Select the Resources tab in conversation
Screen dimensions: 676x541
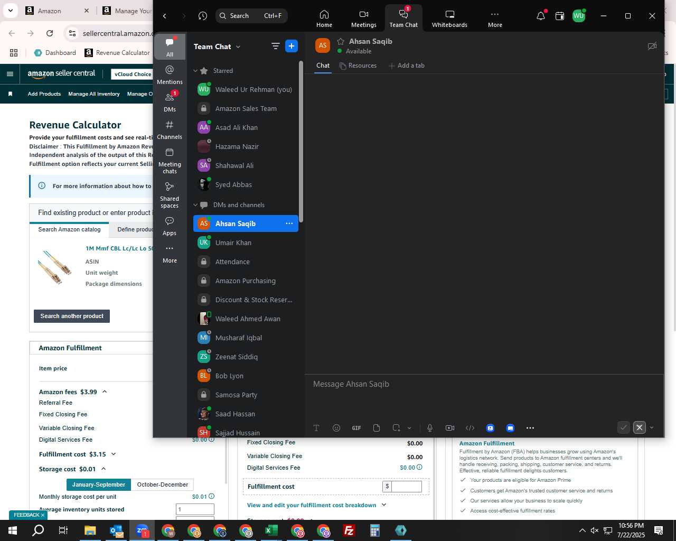[358, 66]
